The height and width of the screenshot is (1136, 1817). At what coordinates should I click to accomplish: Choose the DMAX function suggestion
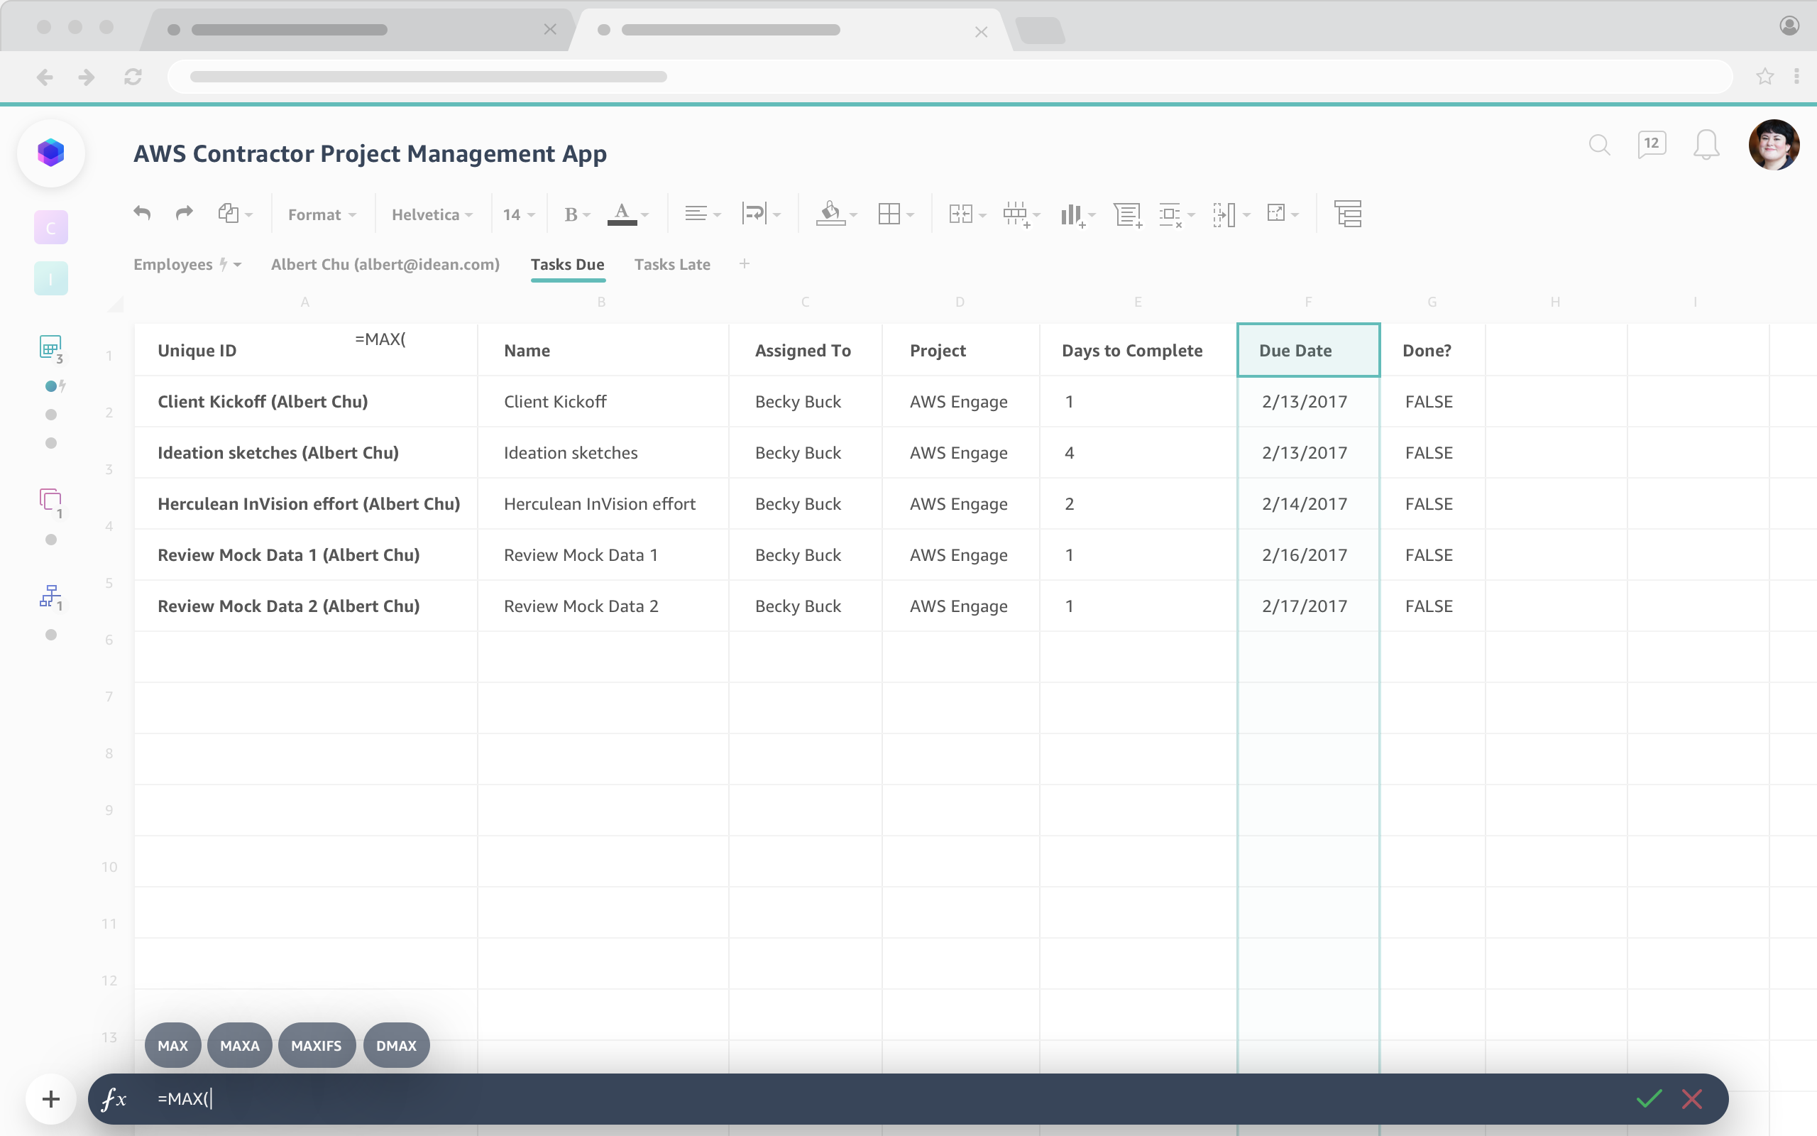point(395,1045)
